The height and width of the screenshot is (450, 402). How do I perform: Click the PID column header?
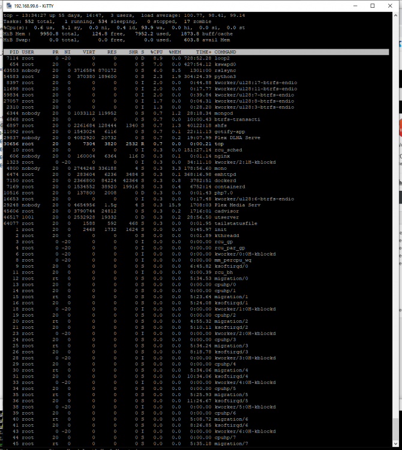14,52
